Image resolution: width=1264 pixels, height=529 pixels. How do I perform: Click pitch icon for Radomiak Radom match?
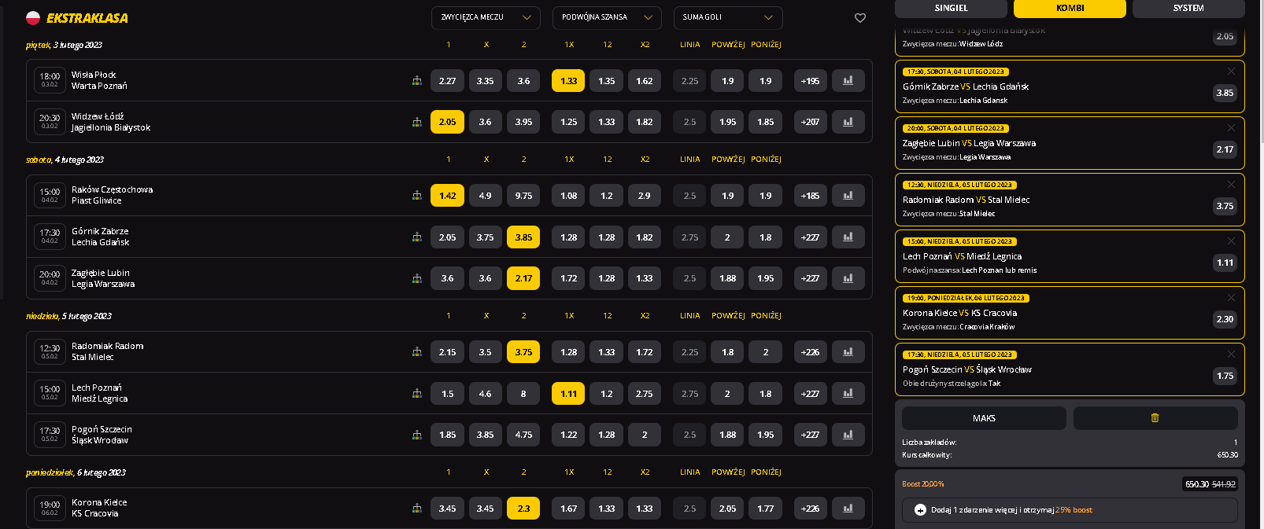point(417,352)
